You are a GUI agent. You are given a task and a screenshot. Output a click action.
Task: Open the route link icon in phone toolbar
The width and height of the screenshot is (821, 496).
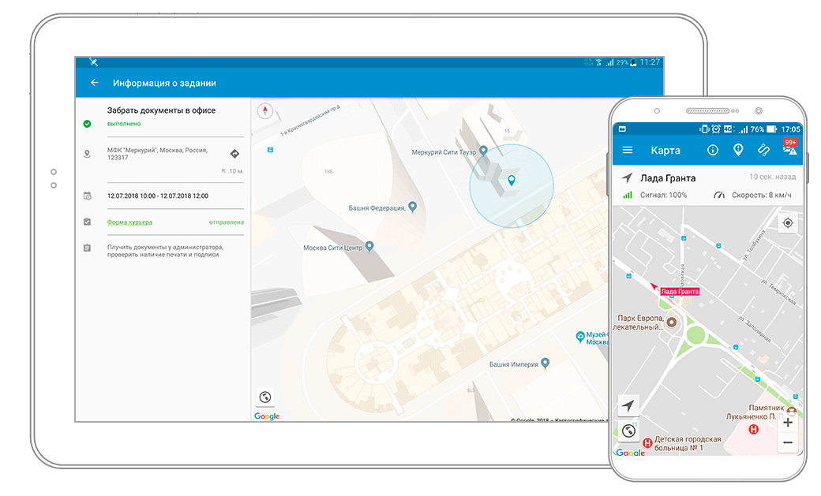tap(763, 150)
